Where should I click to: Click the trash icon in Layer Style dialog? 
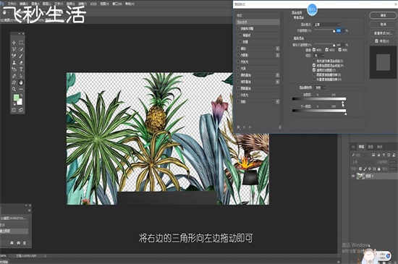tap(280, 127)
